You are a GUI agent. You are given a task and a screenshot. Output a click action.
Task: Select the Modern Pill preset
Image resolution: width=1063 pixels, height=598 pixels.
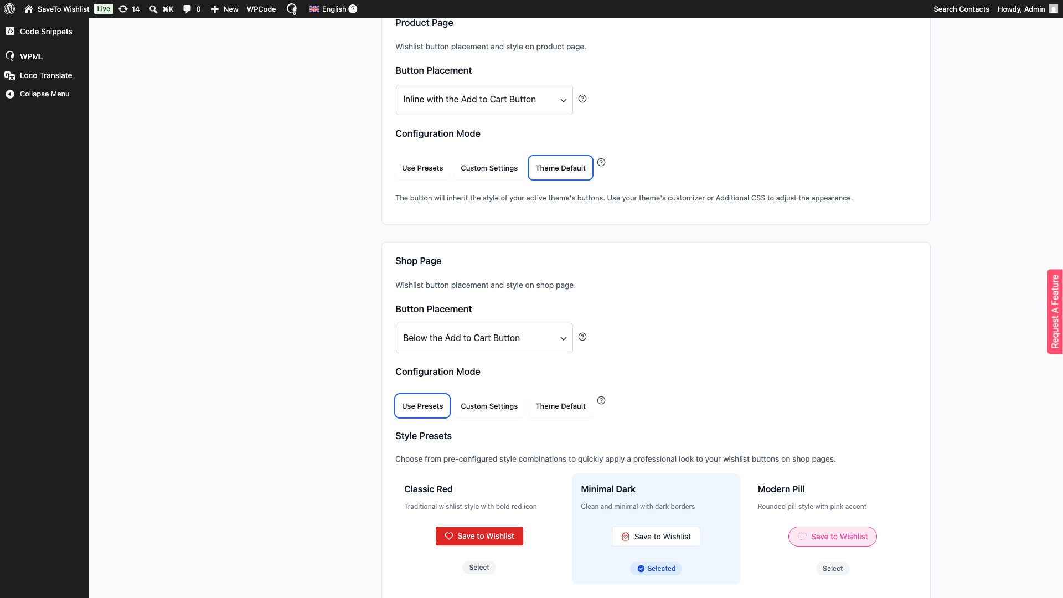pyautogui.click(x=832, y=569)
